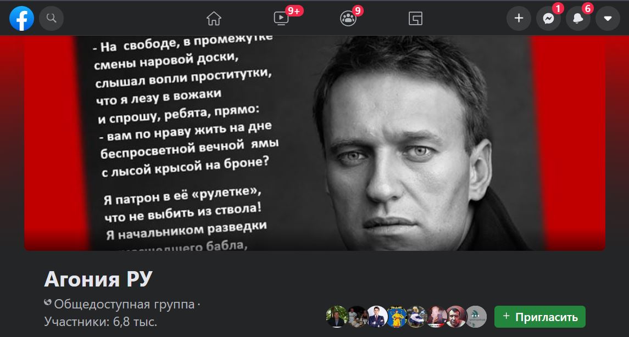Go to the Home feed icon
The width and height of the screenshot is (629, 337).
[x=214, y=19]
